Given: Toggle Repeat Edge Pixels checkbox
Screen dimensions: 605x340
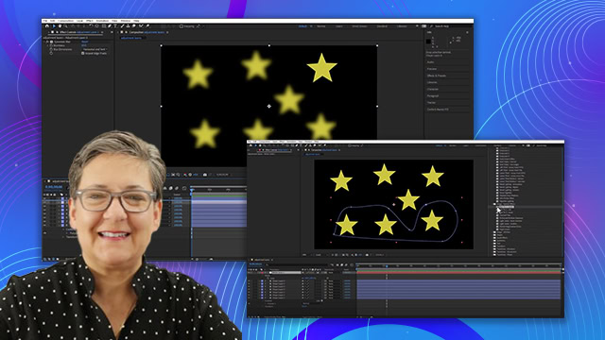Looking at the screenshot, I should [82, 53].
